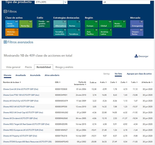Viewport: 155px width, 145px height.
Task: Open the Riesgo y análisis tab
Action: point(64,67)
